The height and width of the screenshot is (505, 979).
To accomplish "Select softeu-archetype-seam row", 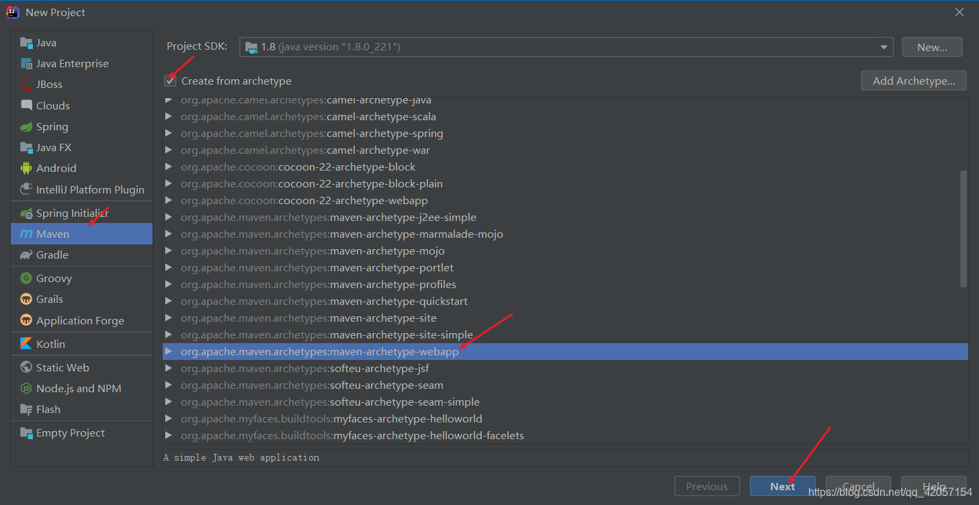I will [565, 385].
